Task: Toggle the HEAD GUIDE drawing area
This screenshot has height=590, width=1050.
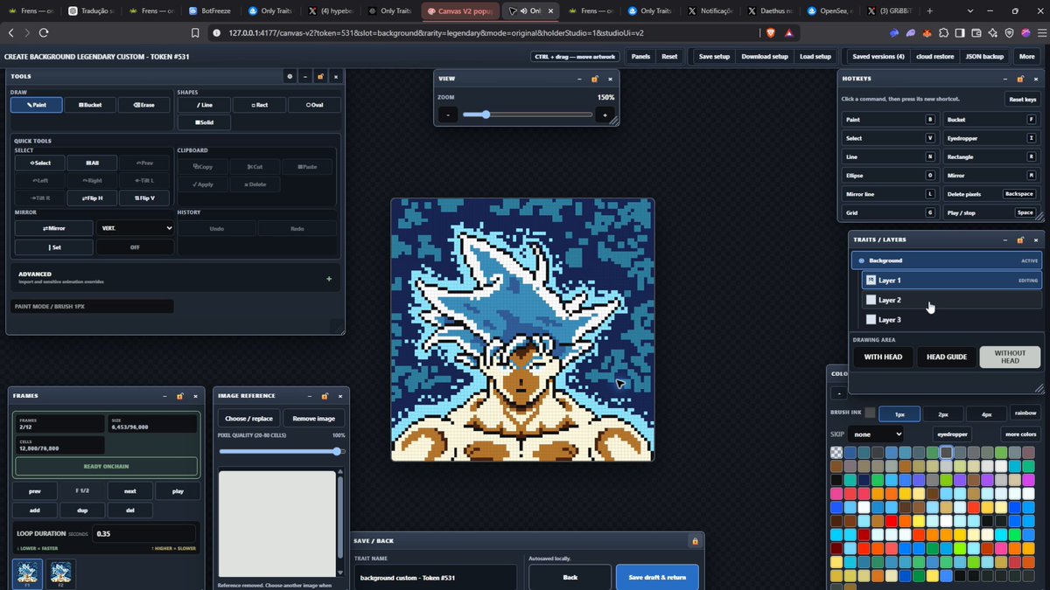Action: [x=947, y=357]
